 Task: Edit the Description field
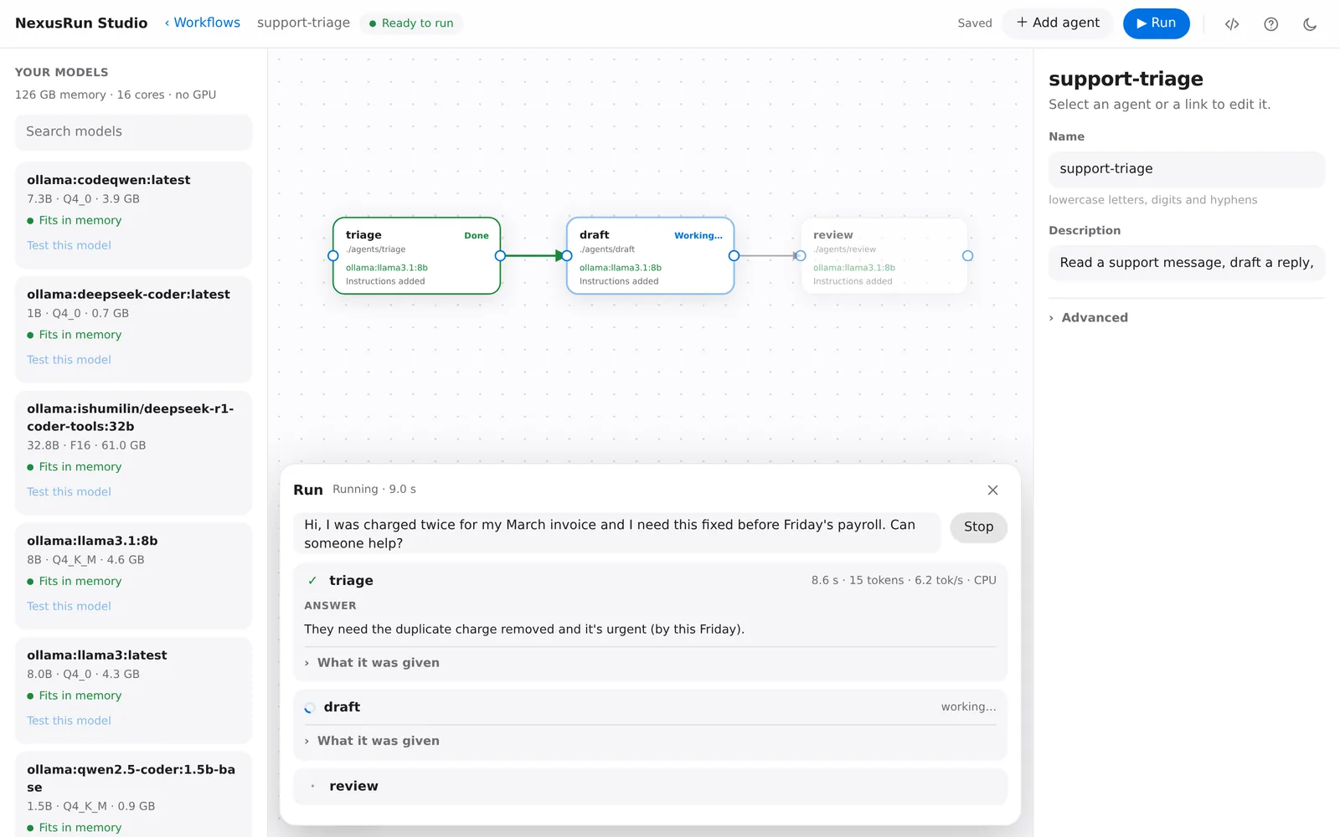(1187, 263)
